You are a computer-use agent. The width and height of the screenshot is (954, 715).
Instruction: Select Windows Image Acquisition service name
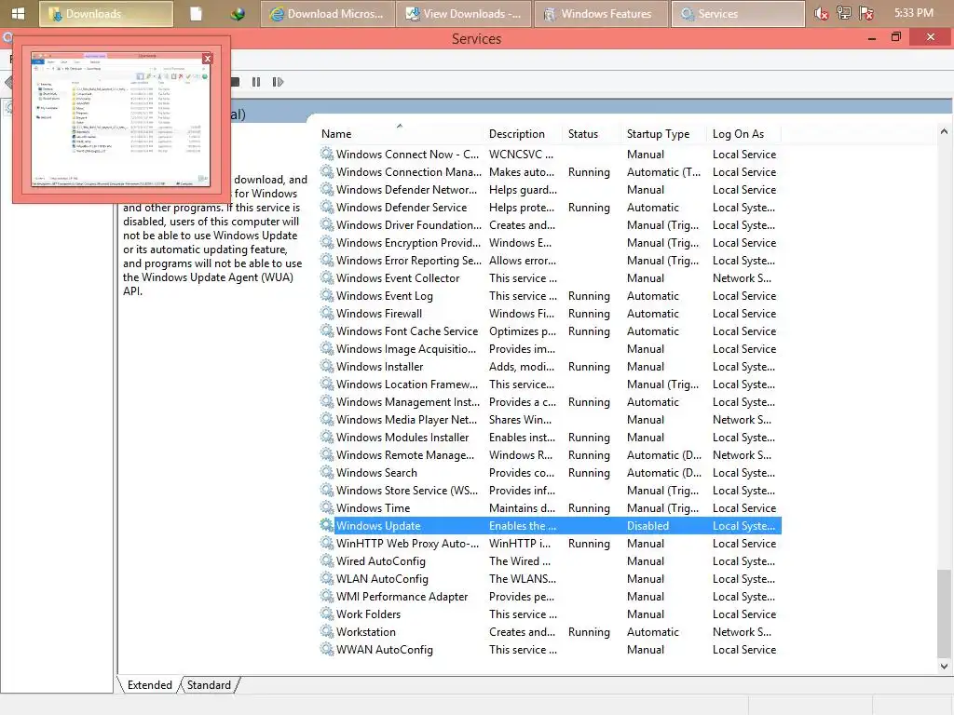tap(406, 349)
